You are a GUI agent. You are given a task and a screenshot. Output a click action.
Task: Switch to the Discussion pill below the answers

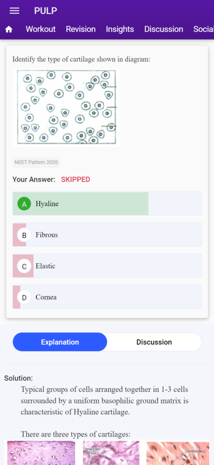[x=154, y=342]
